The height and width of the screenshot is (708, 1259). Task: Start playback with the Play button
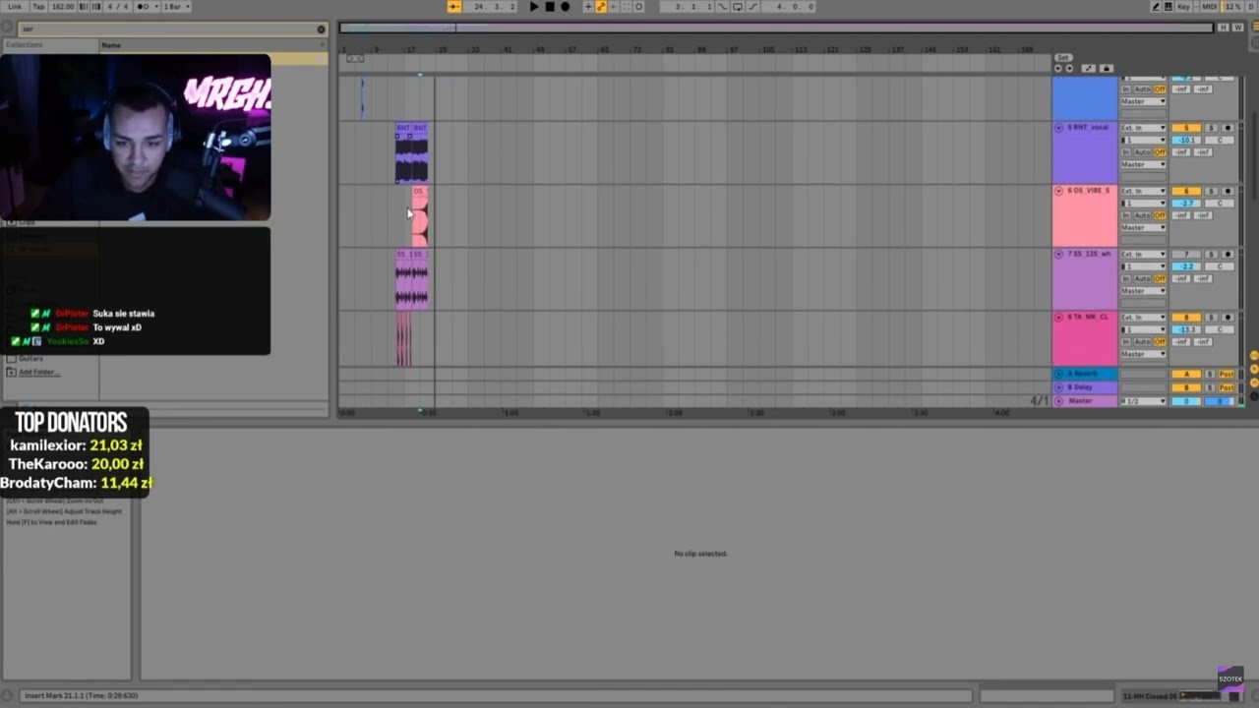point(534,7)
